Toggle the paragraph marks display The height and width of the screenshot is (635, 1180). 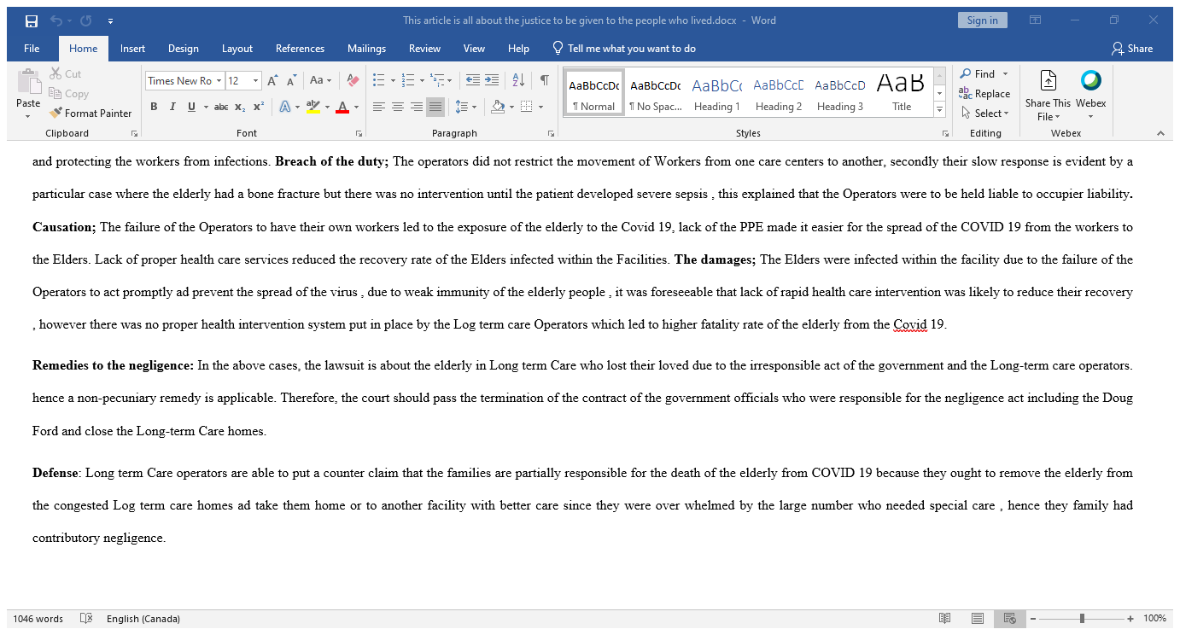pyautogui.click(x=544, y=80)
